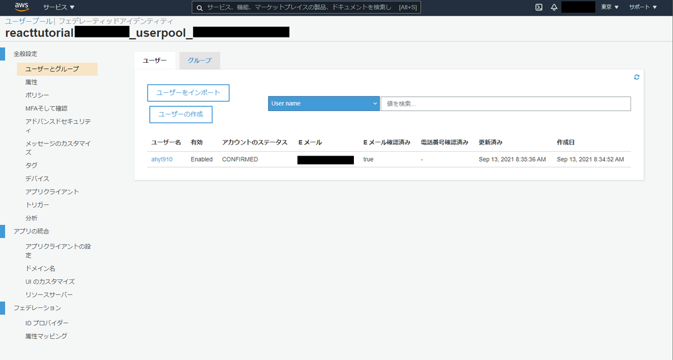Open アドバンスドセキュリティ in the sidebar
This screenshot has height=360, width=673.
click(58, 125)
